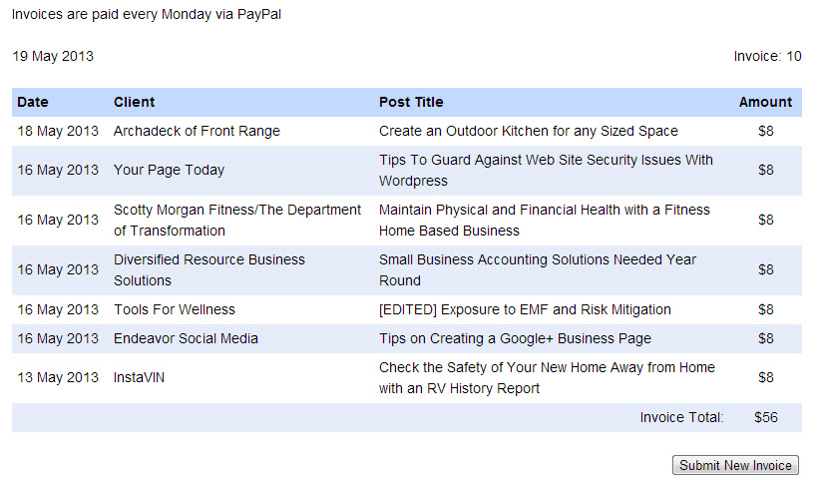
Task: Select the Exposure to EMF post title
Action: (525, 309)
